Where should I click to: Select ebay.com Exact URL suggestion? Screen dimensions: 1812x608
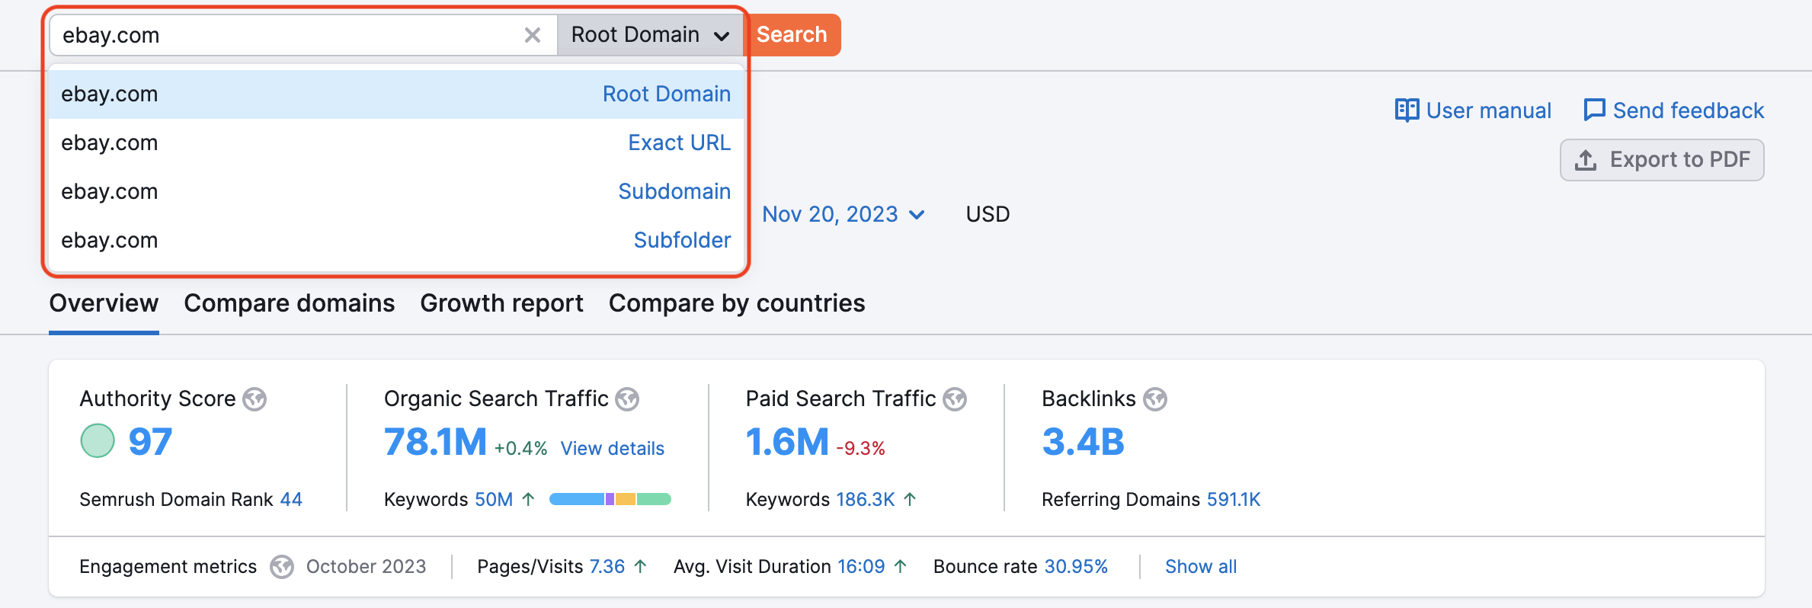point(396,142)
